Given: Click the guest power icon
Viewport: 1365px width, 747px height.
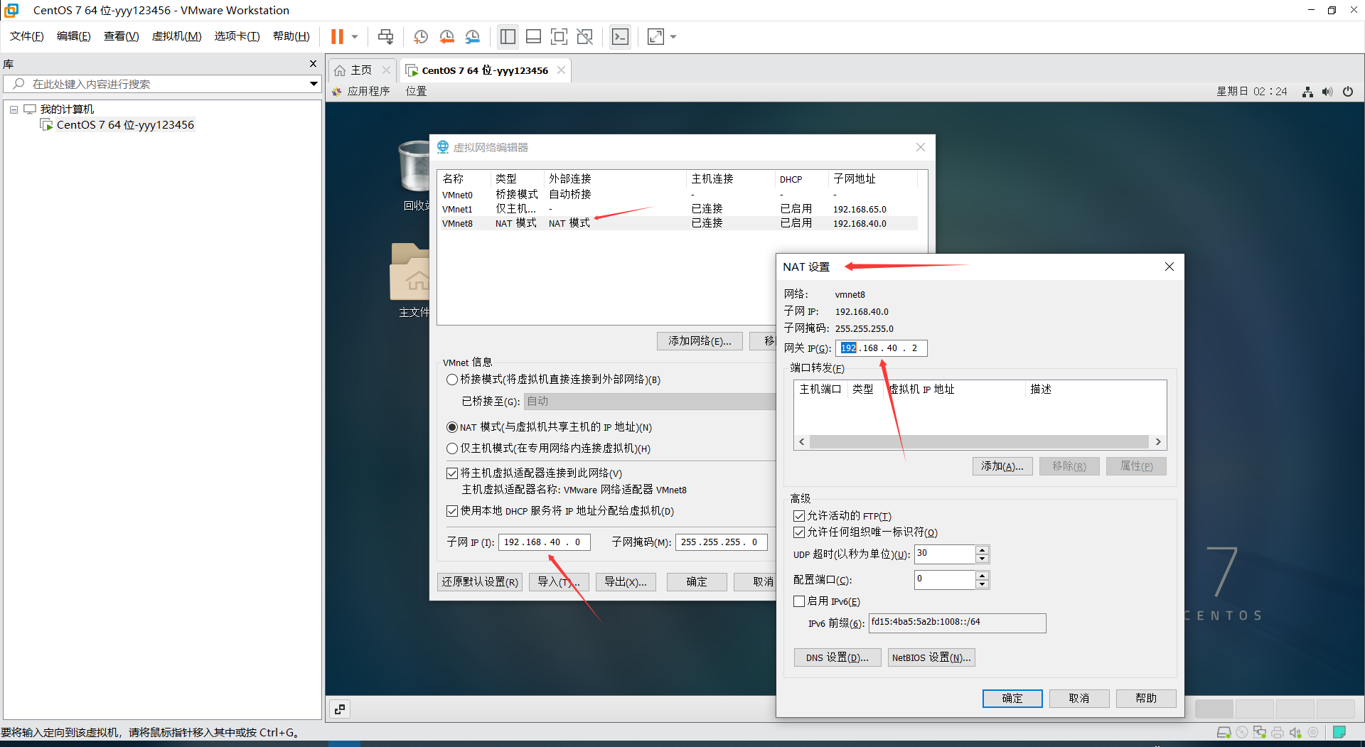Looking at the screenshot, I should 1348,92.
